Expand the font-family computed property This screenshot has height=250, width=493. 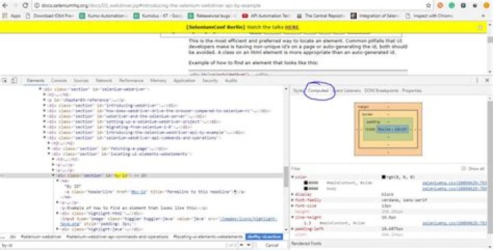293,200
